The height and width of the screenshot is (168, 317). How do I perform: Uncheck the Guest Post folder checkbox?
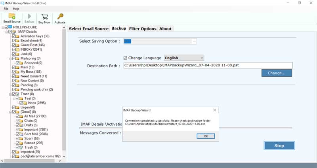(x=13, y=45)
